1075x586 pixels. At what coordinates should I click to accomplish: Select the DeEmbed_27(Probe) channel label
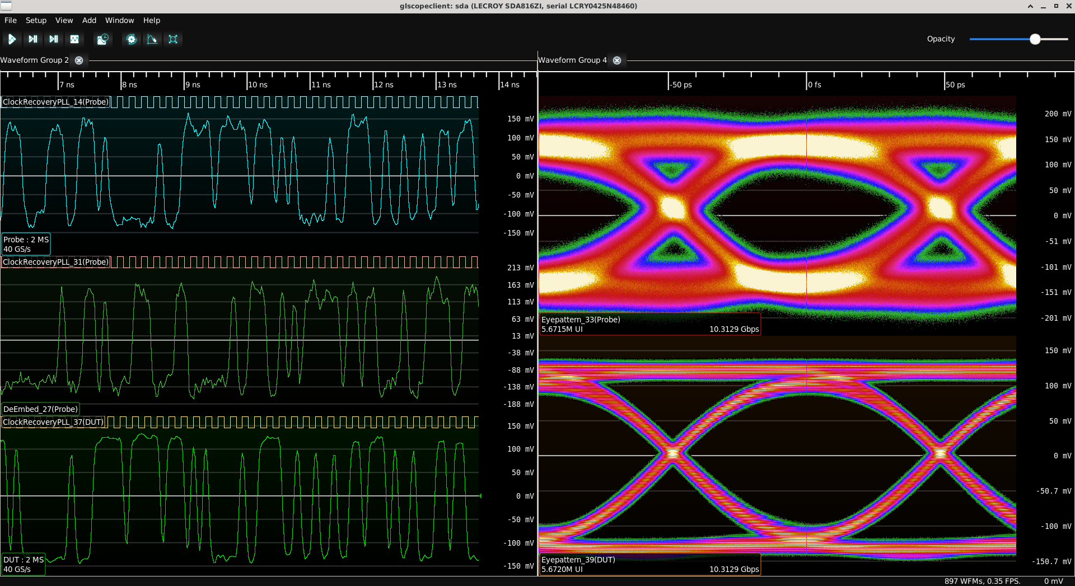tap(40, 409)
